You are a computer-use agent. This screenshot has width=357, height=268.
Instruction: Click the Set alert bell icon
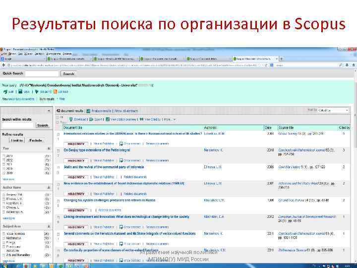[36, 92]
